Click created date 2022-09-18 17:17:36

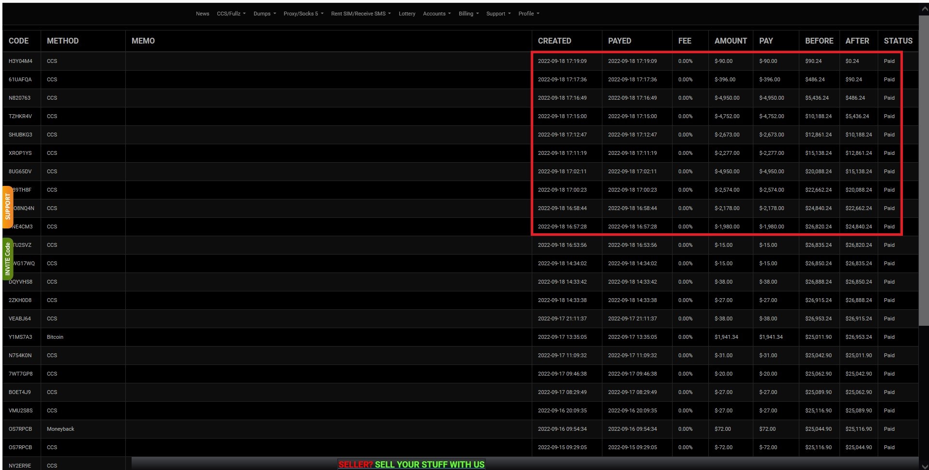click(562, 79)
